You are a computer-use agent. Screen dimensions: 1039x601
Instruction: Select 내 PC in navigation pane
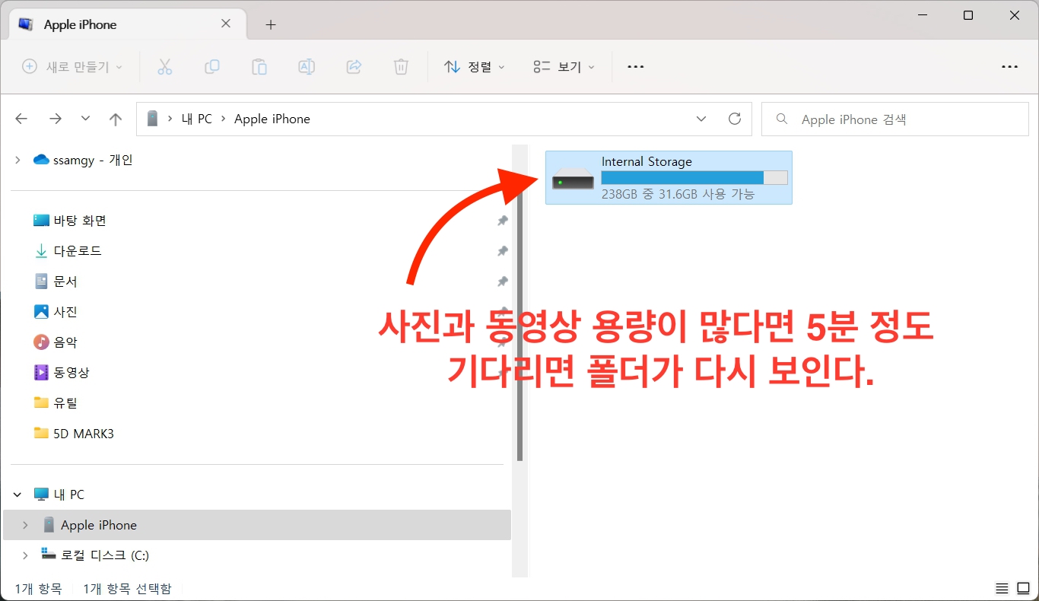[x=59, y=494]
